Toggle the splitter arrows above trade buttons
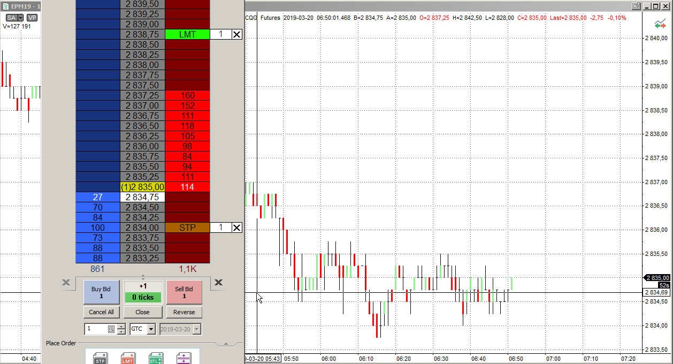Image resolution: width=673 pixels, height=364 pixels. (142, 277)
